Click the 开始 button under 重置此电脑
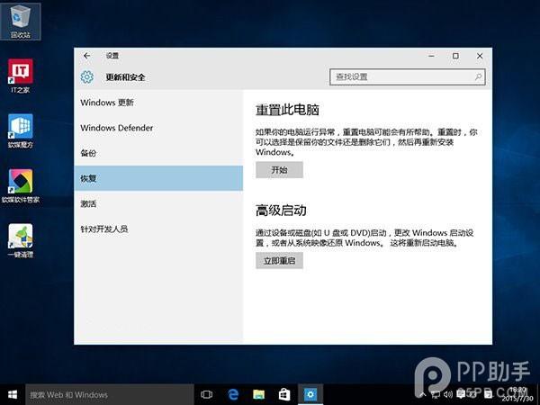 coord(279,170)
